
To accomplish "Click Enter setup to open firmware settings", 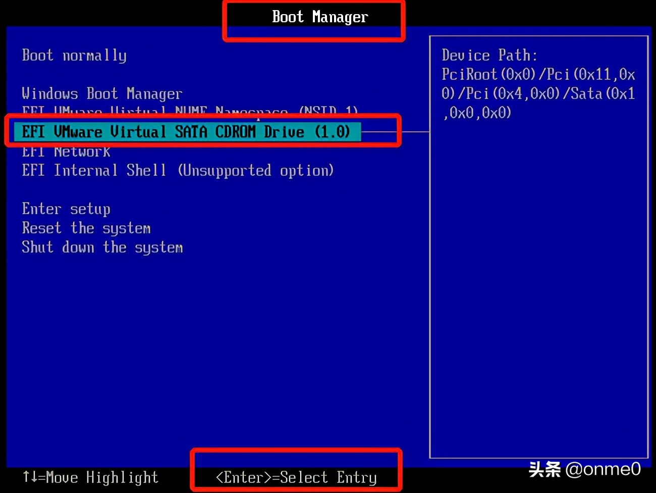I will [66, 209].
